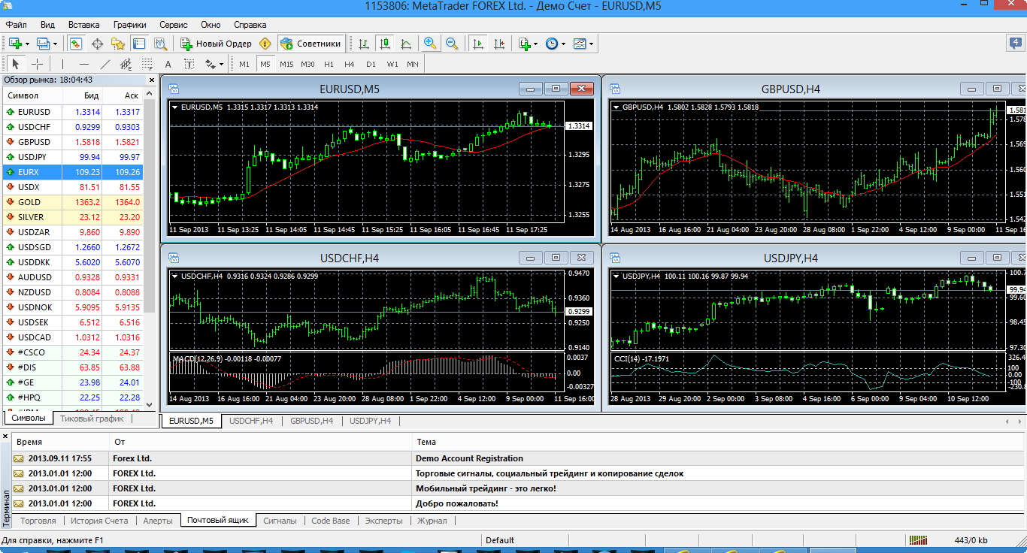1027x553 pixels.
Task: Toggle the Советники auto-trading button
Action: click(x=311, y=44)
